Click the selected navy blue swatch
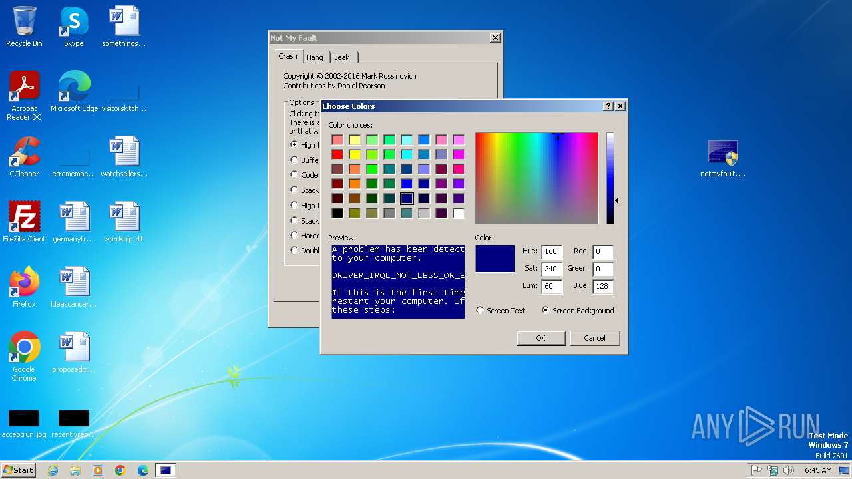The height and width of the screenshot is (479, 852). pyautogui.click(x=407, y=198)
